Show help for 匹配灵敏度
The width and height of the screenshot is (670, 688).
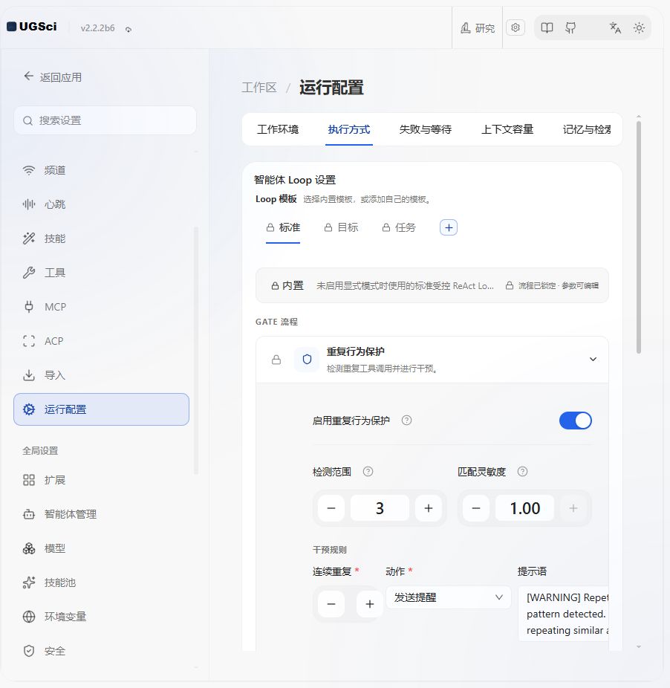[x=522, y=472]
